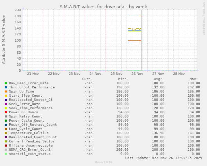Click the red Power_On_Hours legend swatch
207x166 pixels.
click(6, 112)
